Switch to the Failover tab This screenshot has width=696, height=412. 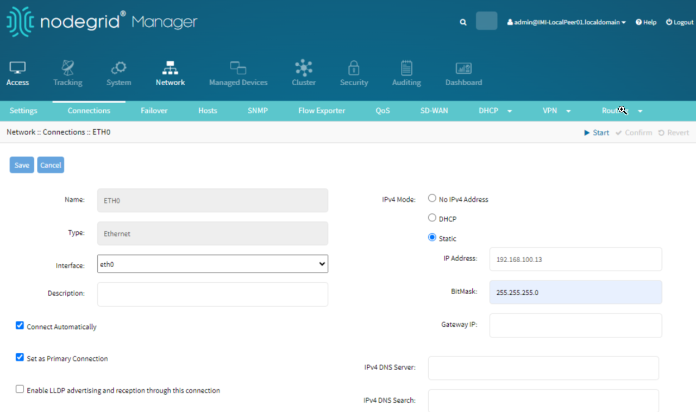point(154,111)
